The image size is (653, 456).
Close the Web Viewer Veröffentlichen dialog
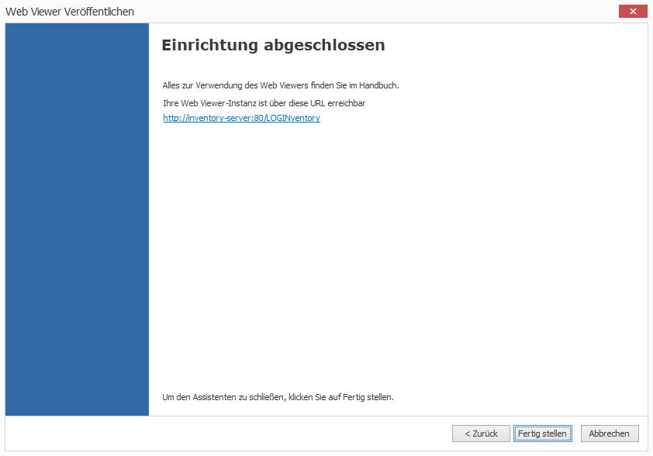click(x=633, y=11)
